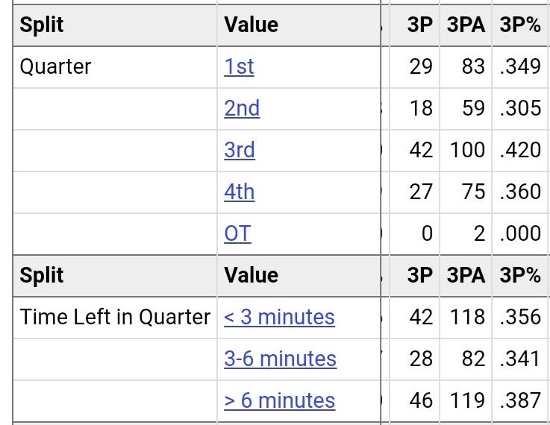The height and width of the screenshot is (425, 550).
Task: Click the 3P% header above the Time Left rows
Action: coord(520,275)
